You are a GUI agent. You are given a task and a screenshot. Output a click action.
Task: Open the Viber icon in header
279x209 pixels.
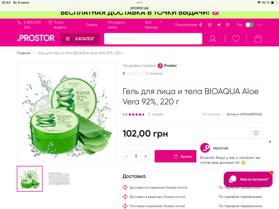pos(228,25)
